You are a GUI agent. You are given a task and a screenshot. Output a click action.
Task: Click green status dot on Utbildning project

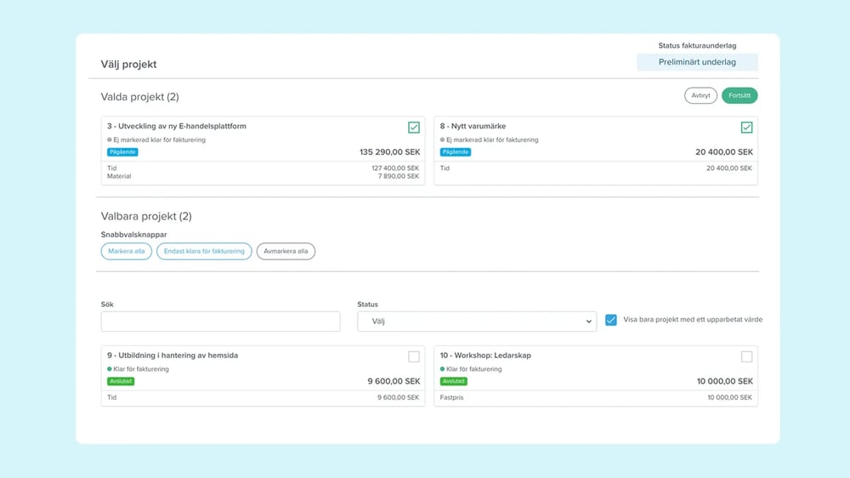[x=110, y=369]
